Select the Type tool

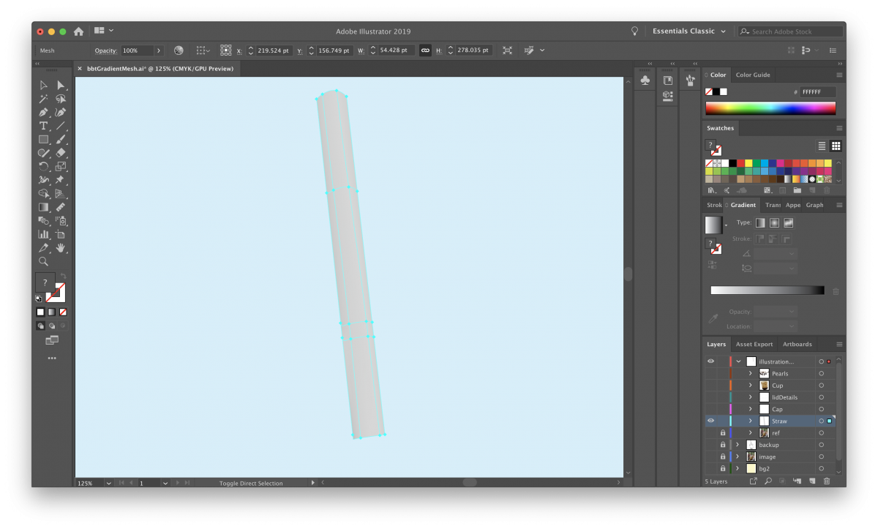pos(43,126)
